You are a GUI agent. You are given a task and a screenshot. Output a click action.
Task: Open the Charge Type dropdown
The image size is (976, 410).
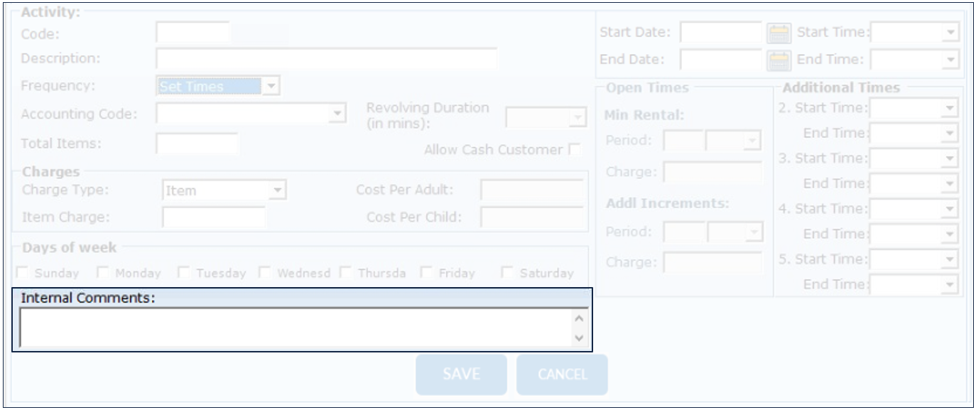278,190
